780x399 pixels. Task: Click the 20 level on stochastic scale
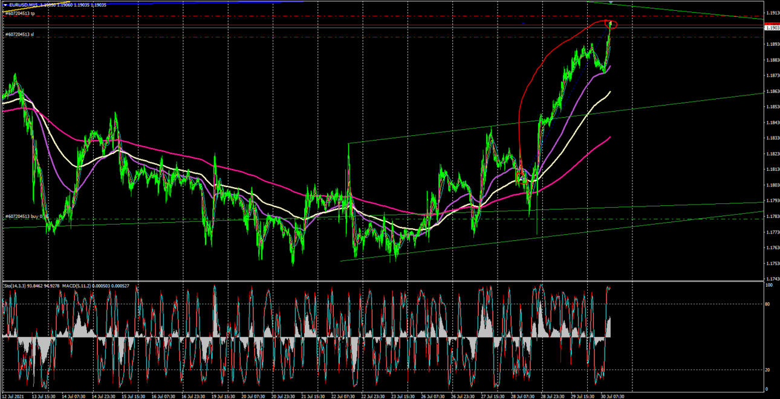[768, 369]
